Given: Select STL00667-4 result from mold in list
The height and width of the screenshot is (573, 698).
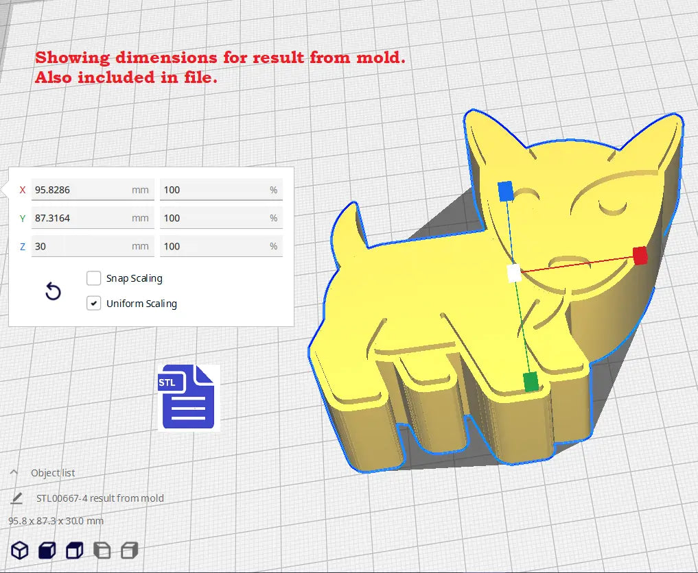Looking at the screenshot, I should 100,498.
